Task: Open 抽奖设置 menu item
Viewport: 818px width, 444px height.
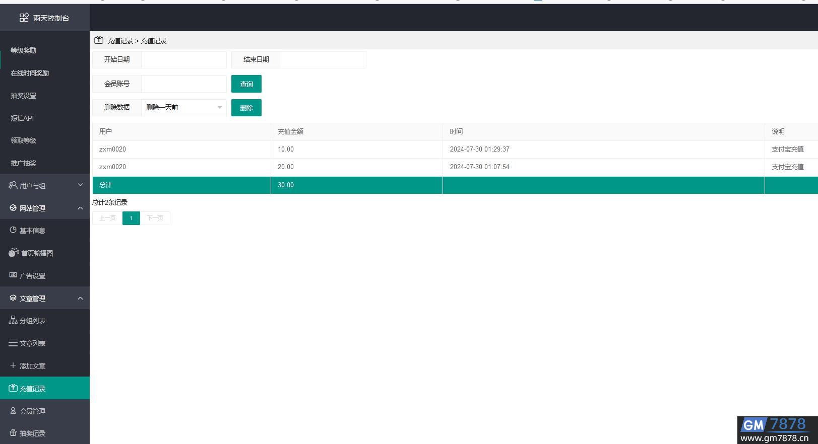Action: point(23,96)
